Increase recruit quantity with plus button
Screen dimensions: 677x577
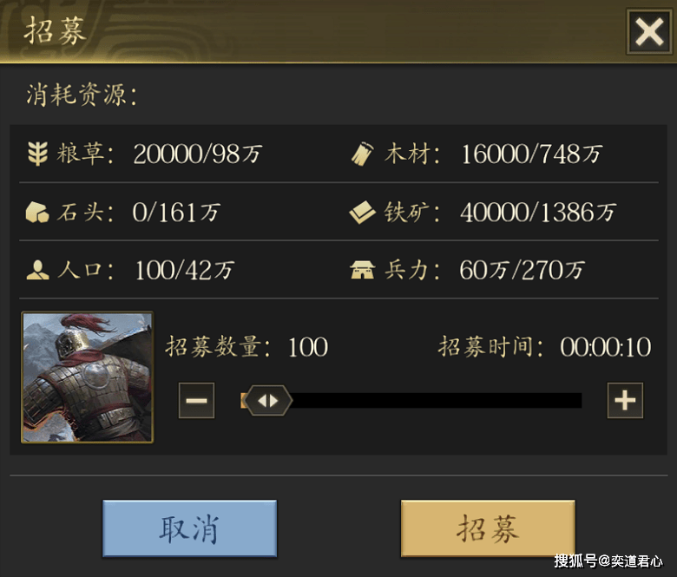click(x=625, y=401)
